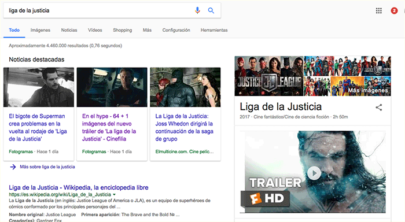Open the comic heroes image beside poster
This screenshot has width=405, height=222.
(319, 66)
